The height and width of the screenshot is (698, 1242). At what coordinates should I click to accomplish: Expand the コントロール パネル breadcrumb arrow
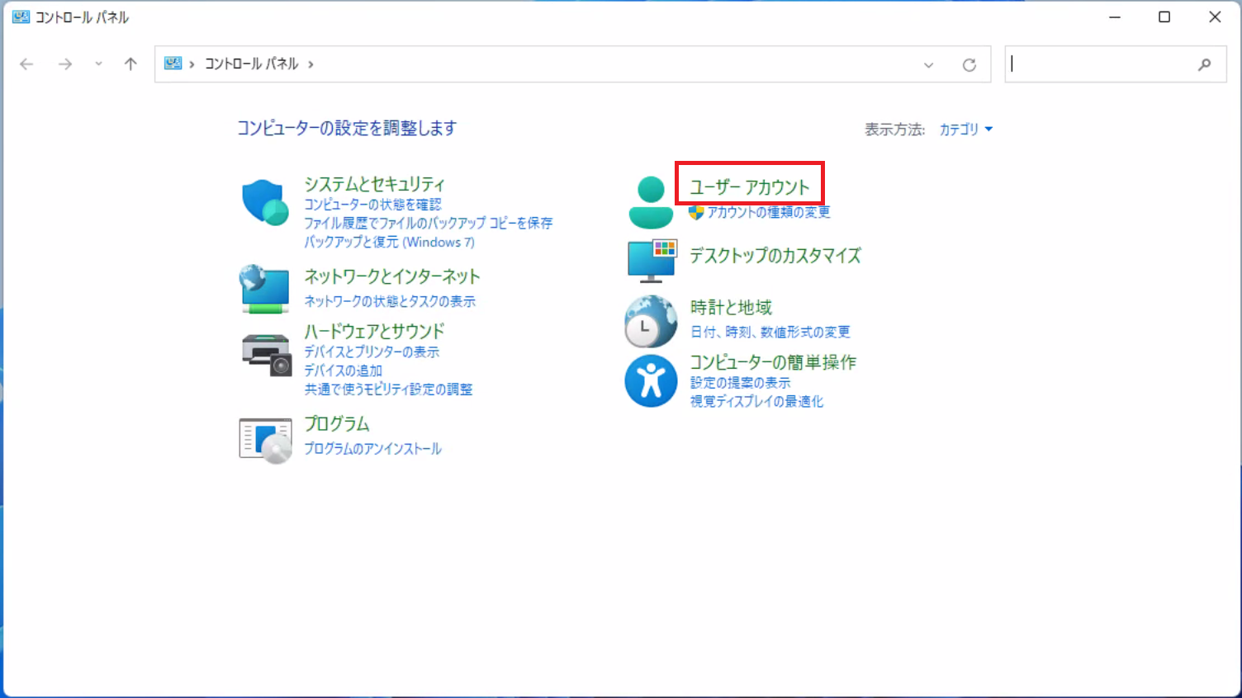310,64
